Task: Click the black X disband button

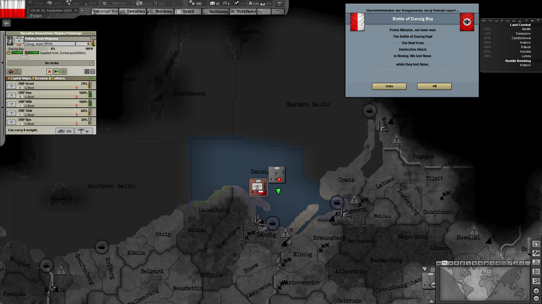Action: pos(87,71)
